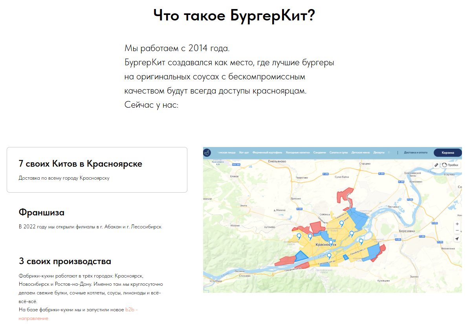This screenshot has width=471, height=329.
Task: Zoom in with the map plus button
Action: coord(457,224)
